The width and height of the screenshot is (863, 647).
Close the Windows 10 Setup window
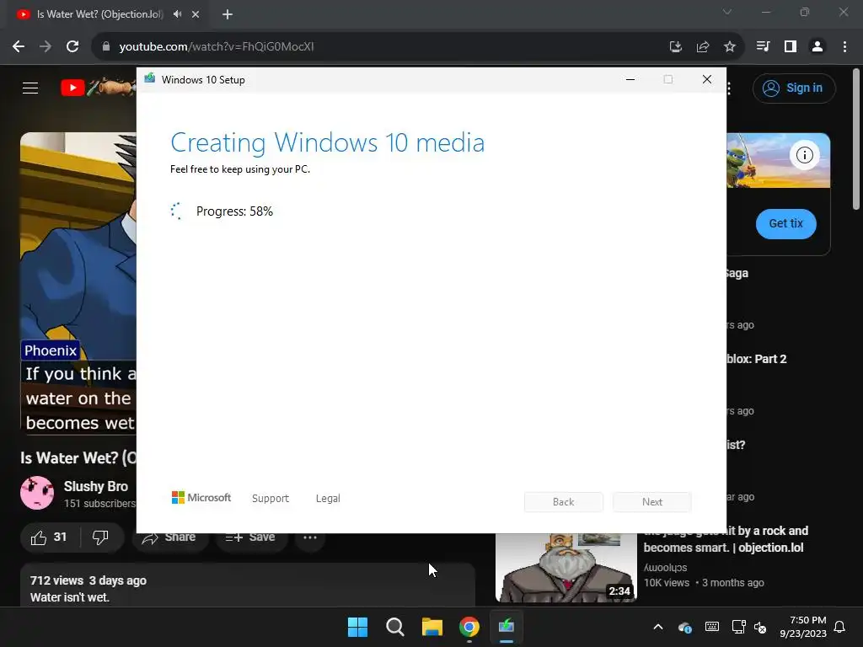tap(707, 80)
